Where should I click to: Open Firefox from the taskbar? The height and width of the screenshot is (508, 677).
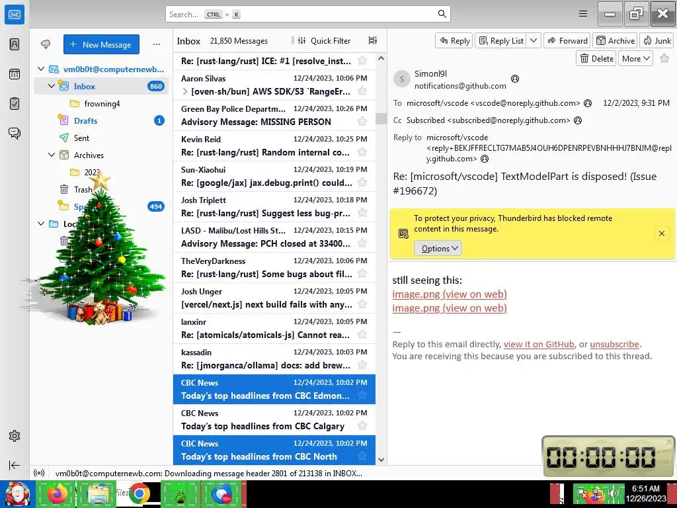click(x=57, y=494)
